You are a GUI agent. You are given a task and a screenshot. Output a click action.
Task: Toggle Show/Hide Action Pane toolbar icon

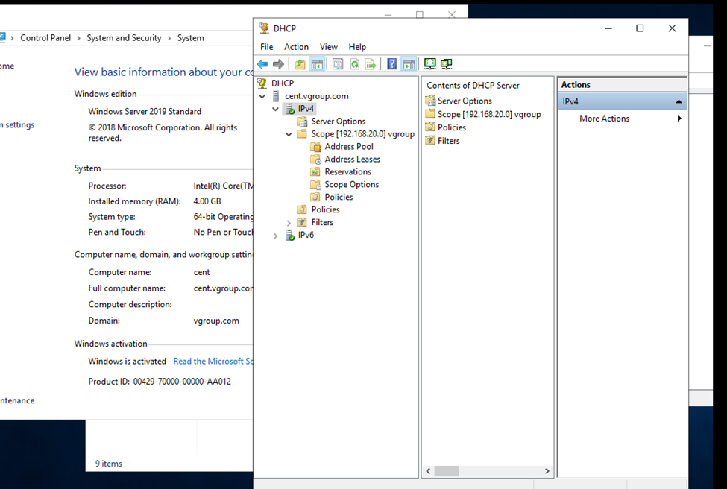point(409,64)
